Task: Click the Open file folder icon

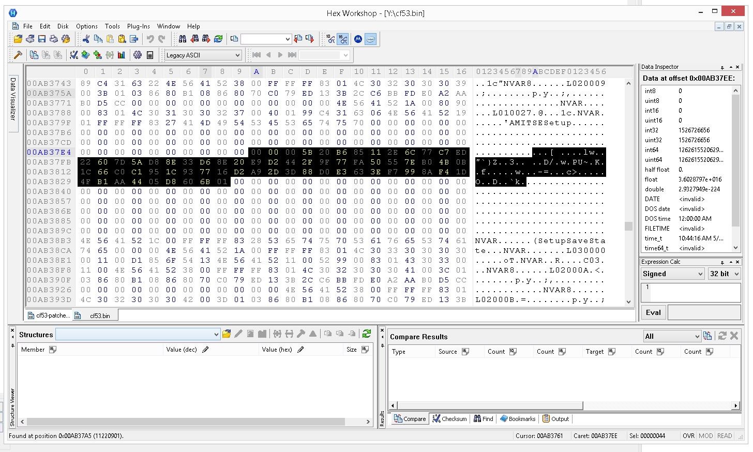Action: pos(18,39)
